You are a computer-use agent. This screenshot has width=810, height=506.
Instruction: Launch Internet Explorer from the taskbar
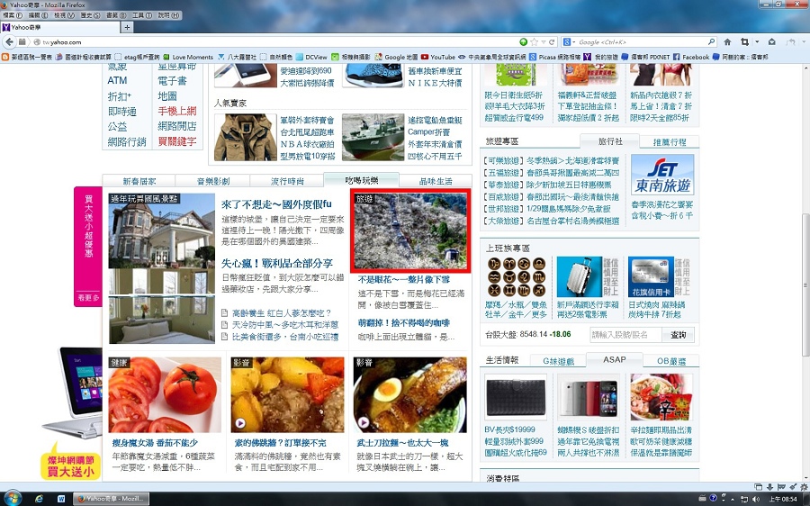coord(40,499)
